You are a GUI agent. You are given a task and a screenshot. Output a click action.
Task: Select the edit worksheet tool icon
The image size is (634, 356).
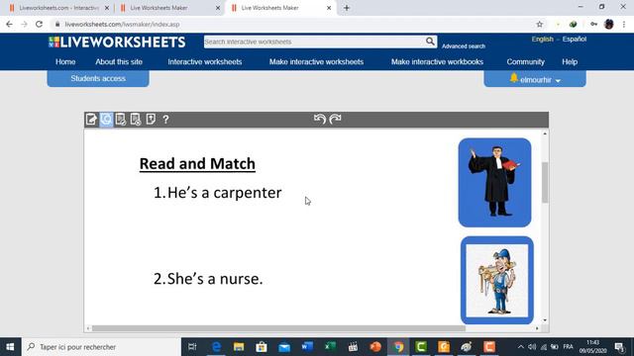[91, 120]
